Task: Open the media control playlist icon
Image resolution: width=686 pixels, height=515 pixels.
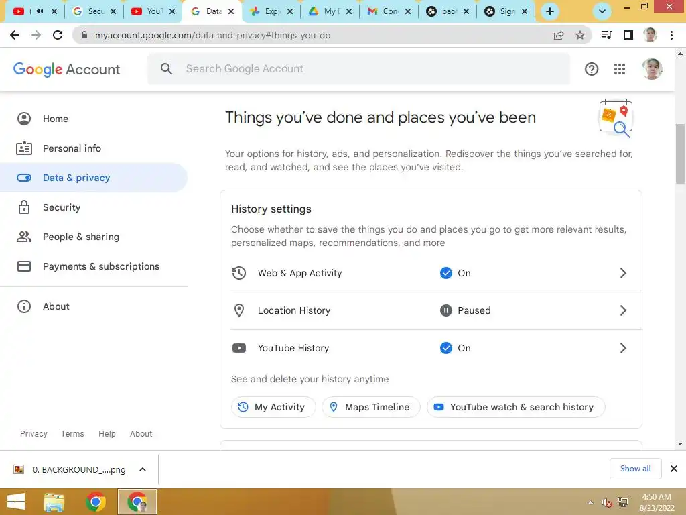Action: (x=606, y=35)
